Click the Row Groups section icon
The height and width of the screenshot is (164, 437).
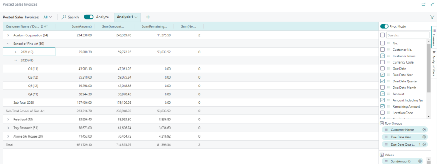point(382,123)
